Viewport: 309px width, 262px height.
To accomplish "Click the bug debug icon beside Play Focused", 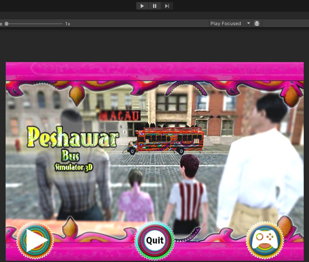I will tap(257, 24).
